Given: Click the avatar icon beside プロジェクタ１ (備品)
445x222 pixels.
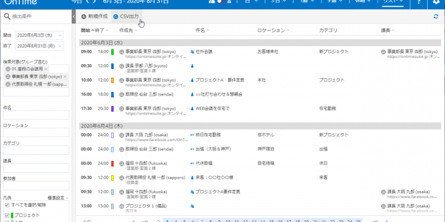Looking at the screenshot, I should [x=122, y=206].
